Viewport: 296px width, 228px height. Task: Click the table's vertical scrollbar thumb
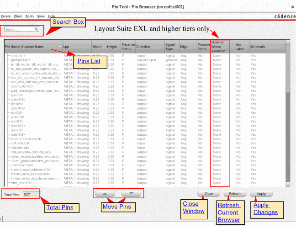(x=288, y=69)
